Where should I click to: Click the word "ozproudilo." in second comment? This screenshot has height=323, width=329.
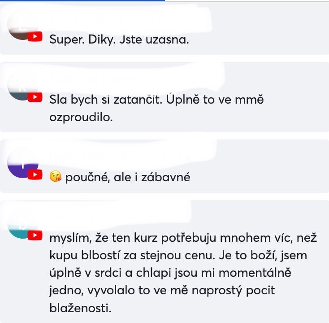(81, 117)
